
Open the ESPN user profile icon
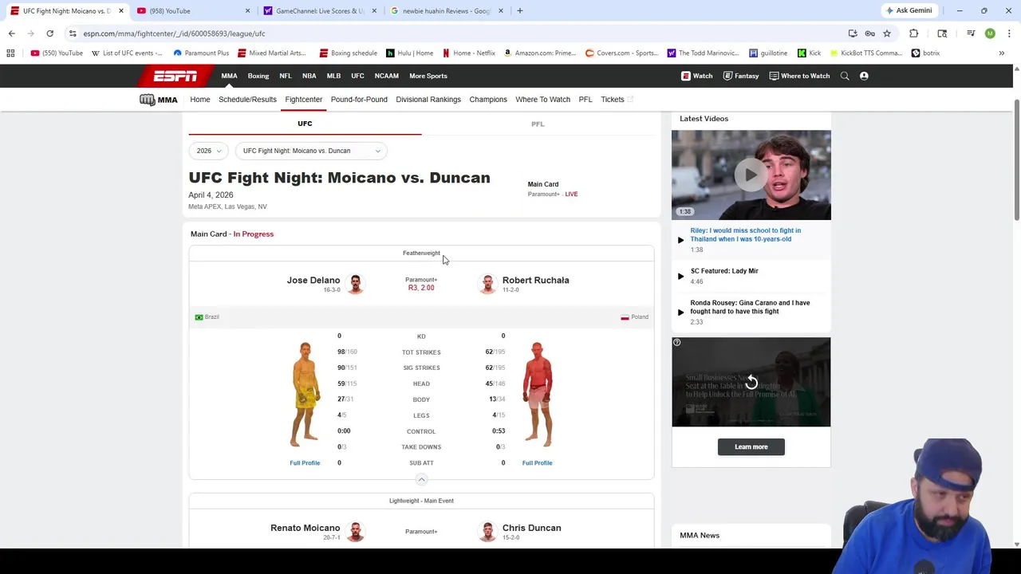tap(864, 76)
